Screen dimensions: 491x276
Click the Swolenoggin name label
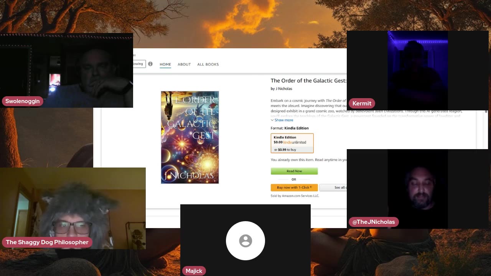22,101
